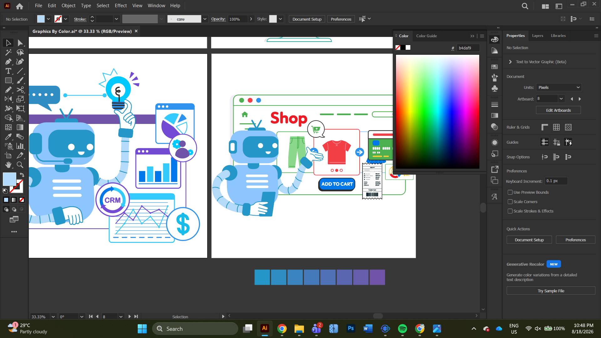Image resolution: width=601 pixels, height=338 pixels.
Task: Open the Effect menu
Action: pyautogui.click(x=121, y=6)
